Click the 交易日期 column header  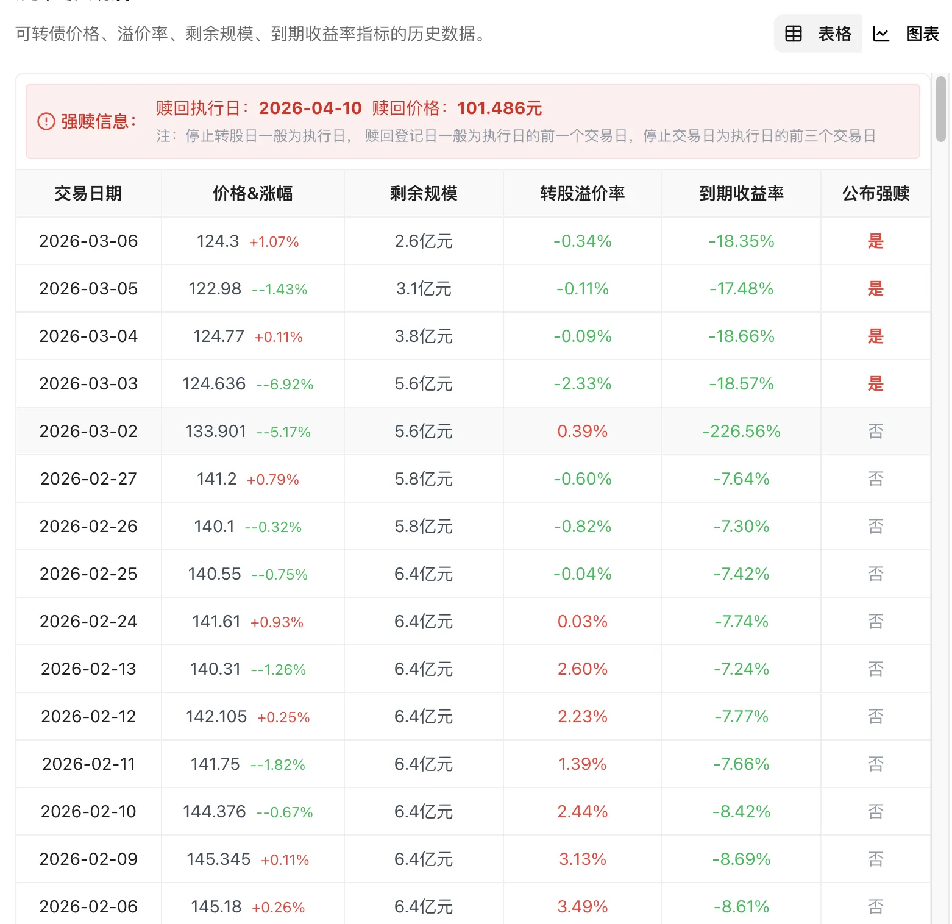[88, 193]
